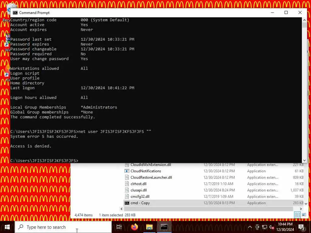The height and width of the screenshot is (233, 311).
Task: Close the Command Prompt window
Action: coord(300,12)
